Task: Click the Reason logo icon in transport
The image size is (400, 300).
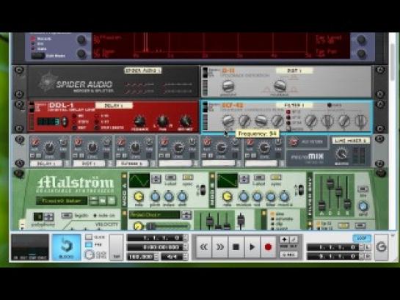Action: coord(381,246)
